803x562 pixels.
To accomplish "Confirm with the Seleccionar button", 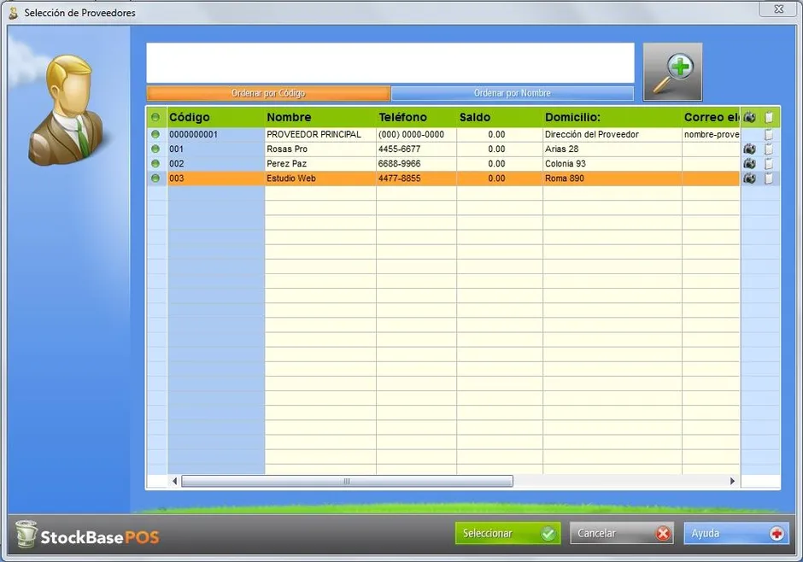I will coord(507,533).
